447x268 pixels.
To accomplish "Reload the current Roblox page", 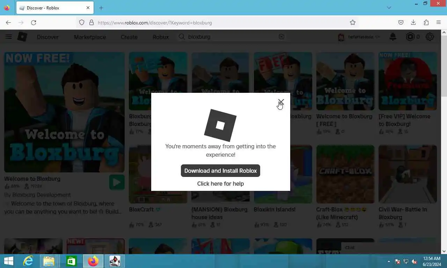I will tap(34, 23).
